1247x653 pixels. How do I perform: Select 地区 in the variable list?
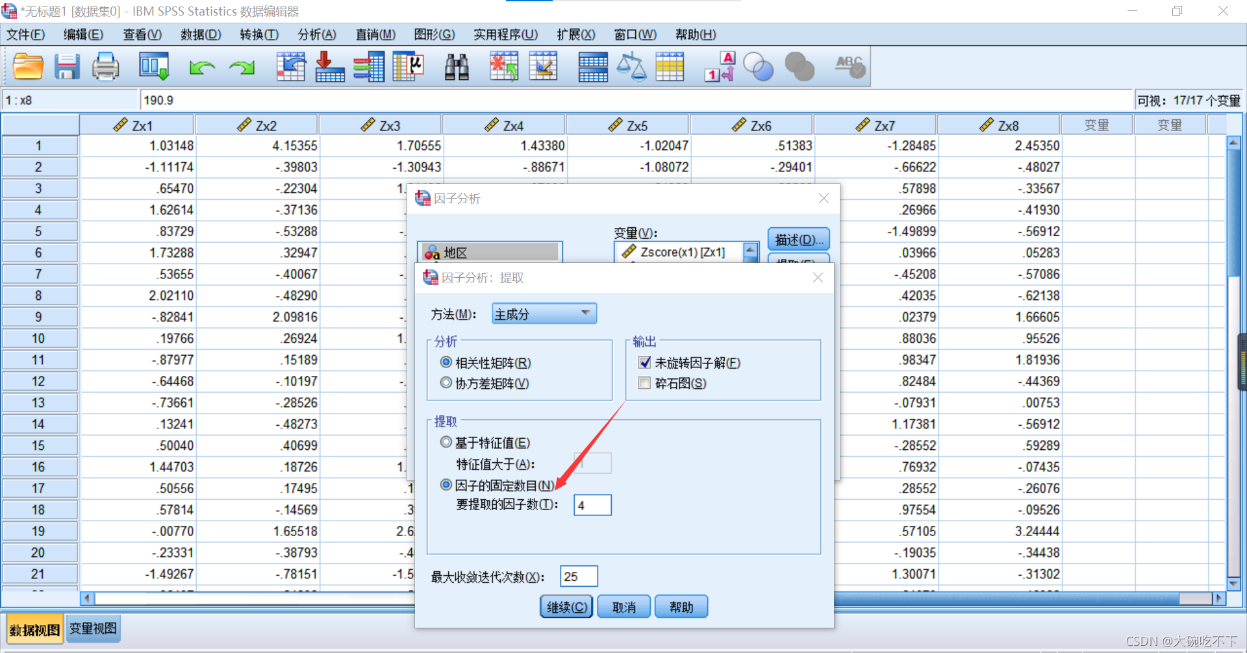click(490, 253)
